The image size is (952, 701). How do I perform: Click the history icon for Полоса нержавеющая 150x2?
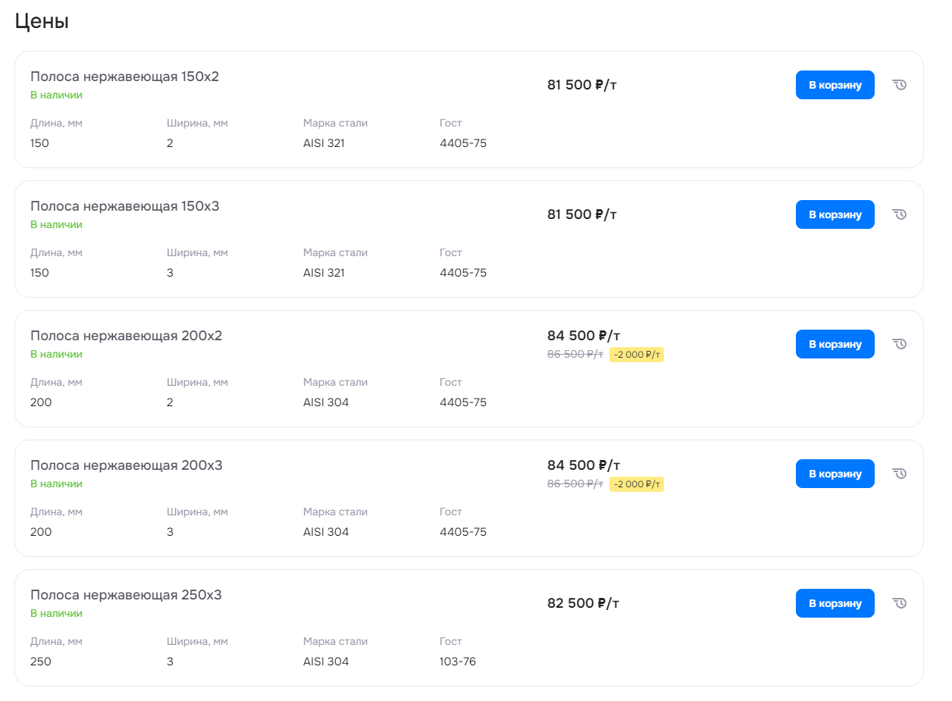pos(900,85)
